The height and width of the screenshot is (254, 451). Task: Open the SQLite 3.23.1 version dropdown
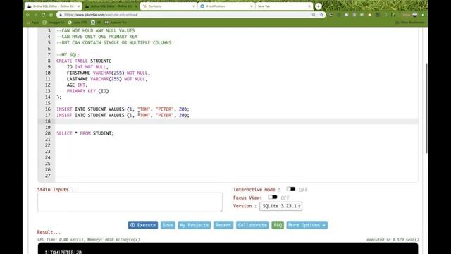click(280, 206)
